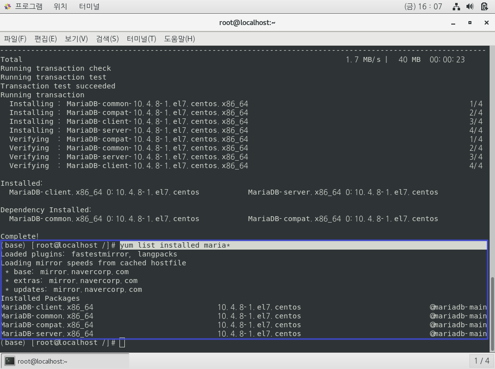Click the clipboard system tray icon
This screenshot has width=495, height=369.
pyautogui.click(x=485, y=6)
